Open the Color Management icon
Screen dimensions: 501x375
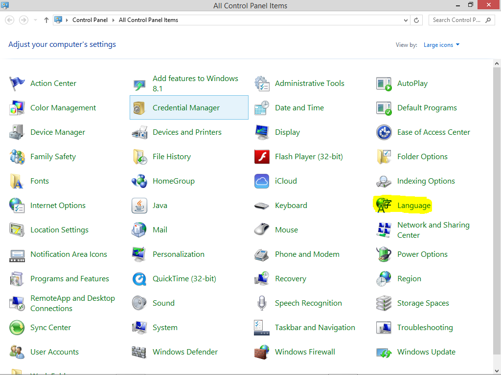point(17,108)
